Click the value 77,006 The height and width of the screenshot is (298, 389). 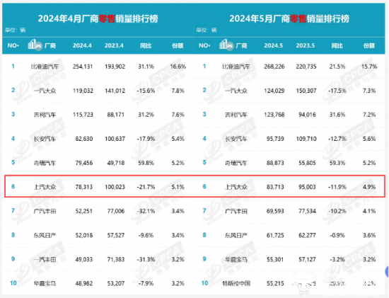coord(116,211)
